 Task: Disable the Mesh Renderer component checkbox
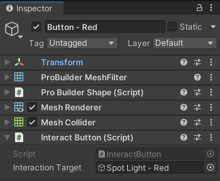[32, 107]
